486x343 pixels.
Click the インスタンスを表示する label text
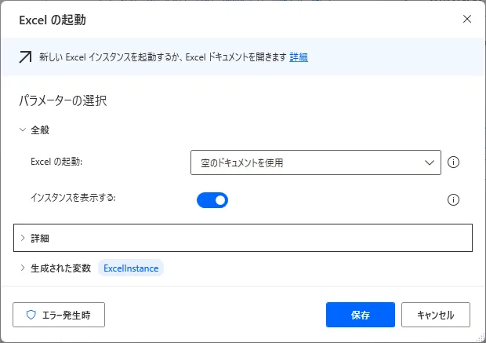pyautogui.click(x=72, y=198)
